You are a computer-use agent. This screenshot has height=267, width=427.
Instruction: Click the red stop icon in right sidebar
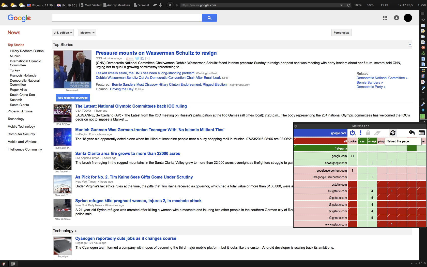click(x=423, y=48)
